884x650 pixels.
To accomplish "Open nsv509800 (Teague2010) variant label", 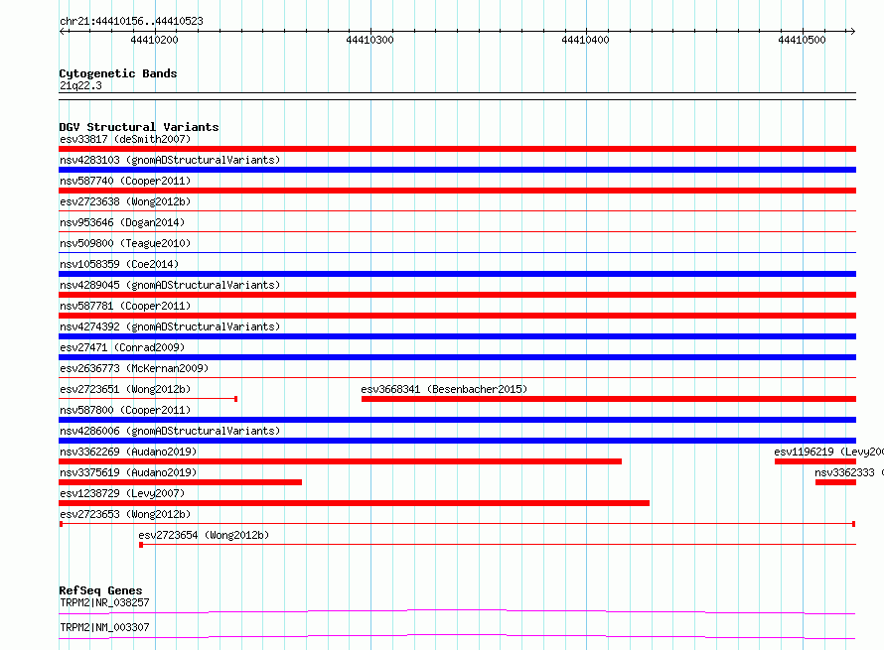I will 125,243.
